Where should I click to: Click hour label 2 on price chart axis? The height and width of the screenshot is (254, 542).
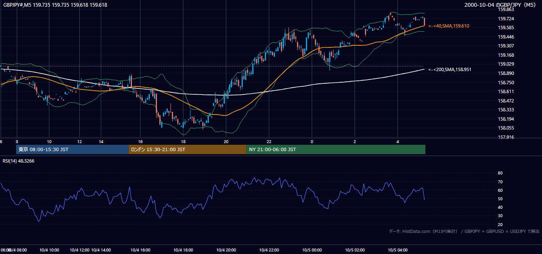click(x=355, y=141)
